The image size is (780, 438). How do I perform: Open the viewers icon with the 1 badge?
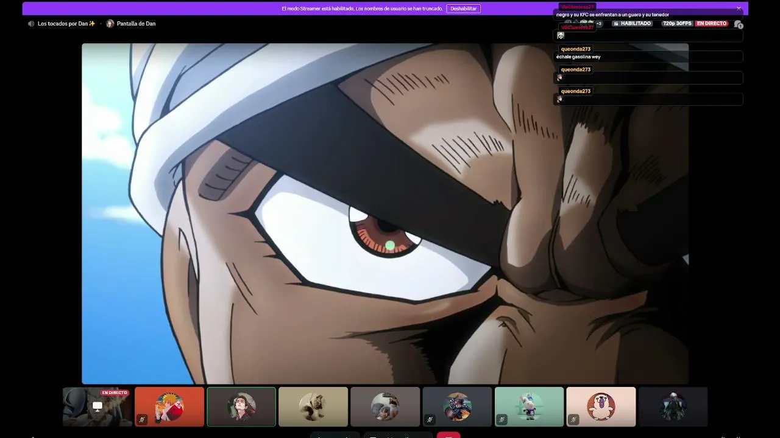pos(738,24)
